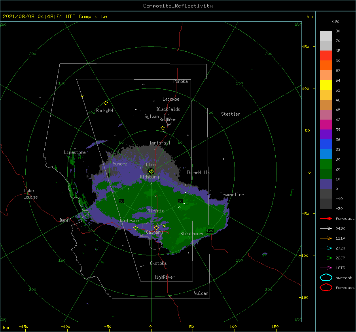Click the orange 111V arrow icon
This screenshot has width=356, height=332.
(x=326, y=238)
